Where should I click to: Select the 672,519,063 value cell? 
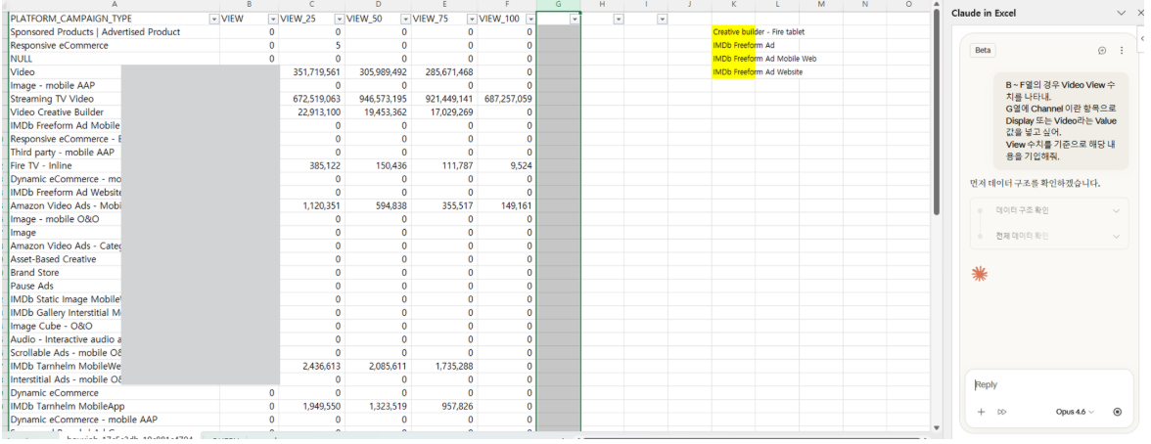coord(312,99)
